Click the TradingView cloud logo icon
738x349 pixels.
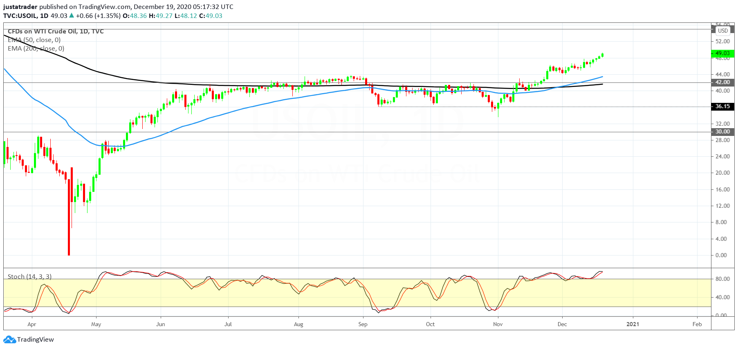(9, 340)
